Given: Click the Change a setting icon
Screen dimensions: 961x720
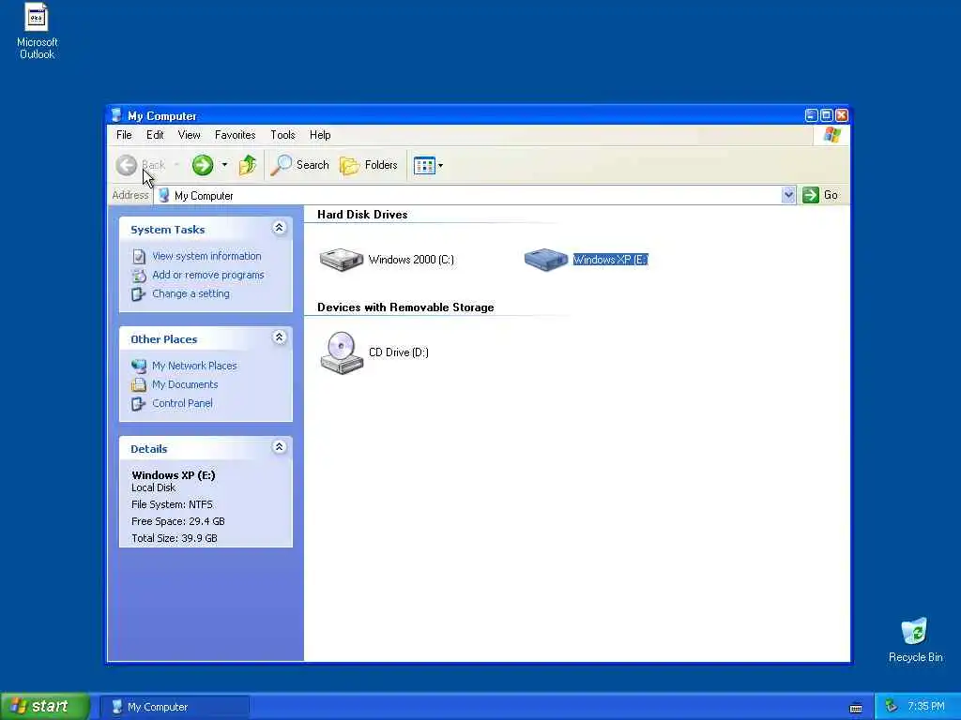Looking at the screenshot, I should coord(139,294).
